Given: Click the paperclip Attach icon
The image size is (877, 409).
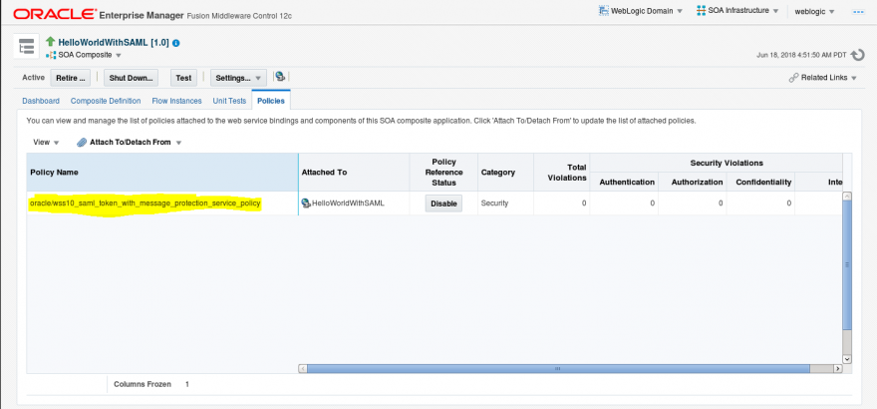Looking at the screenshot, I should [82, 142].
